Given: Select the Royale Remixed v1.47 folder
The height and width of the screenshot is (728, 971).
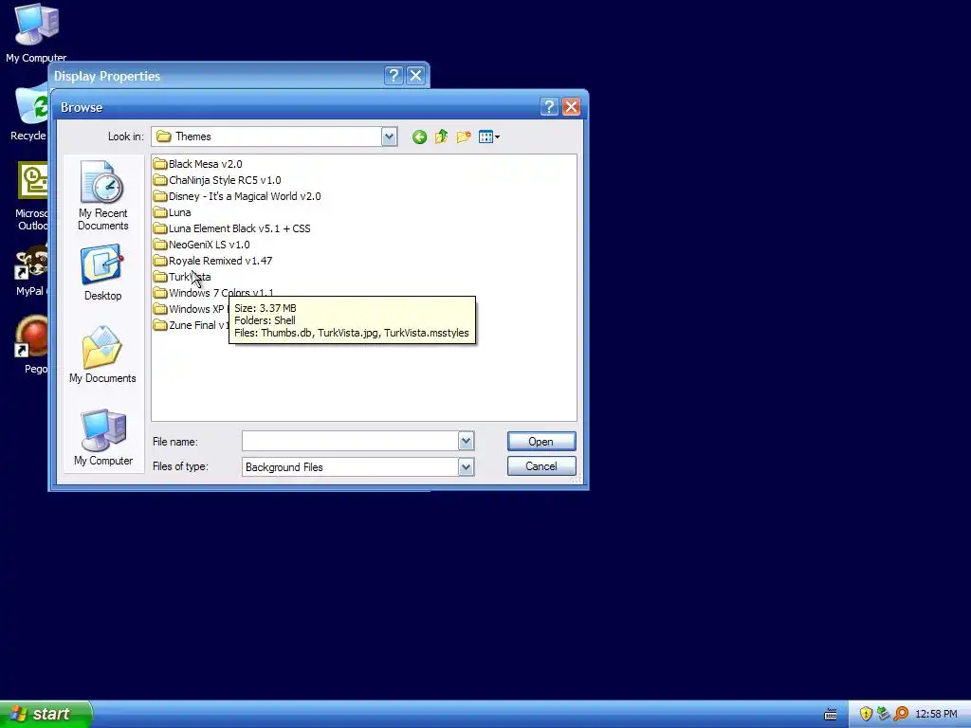Looking at the screenshot, I should tap(212, 261).
